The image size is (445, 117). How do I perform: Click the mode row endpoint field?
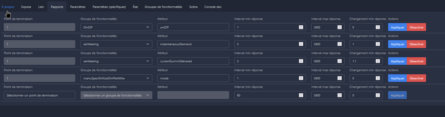click(40, 78)
